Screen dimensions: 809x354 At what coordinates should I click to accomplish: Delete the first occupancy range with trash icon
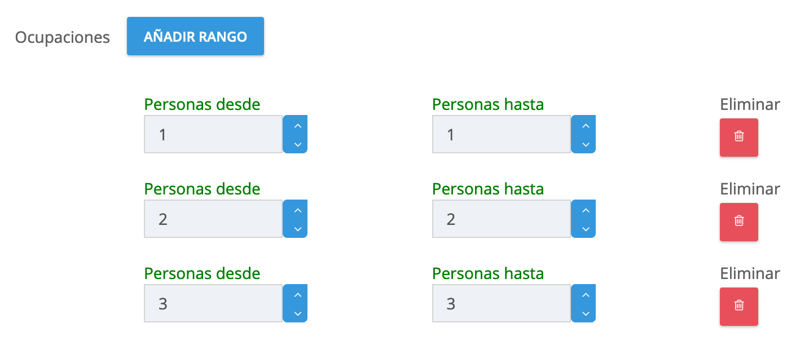click(738, 137)
